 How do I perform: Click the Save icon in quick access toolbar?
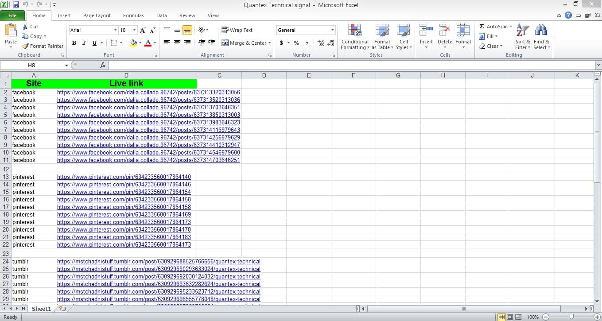tap(16, 5)
